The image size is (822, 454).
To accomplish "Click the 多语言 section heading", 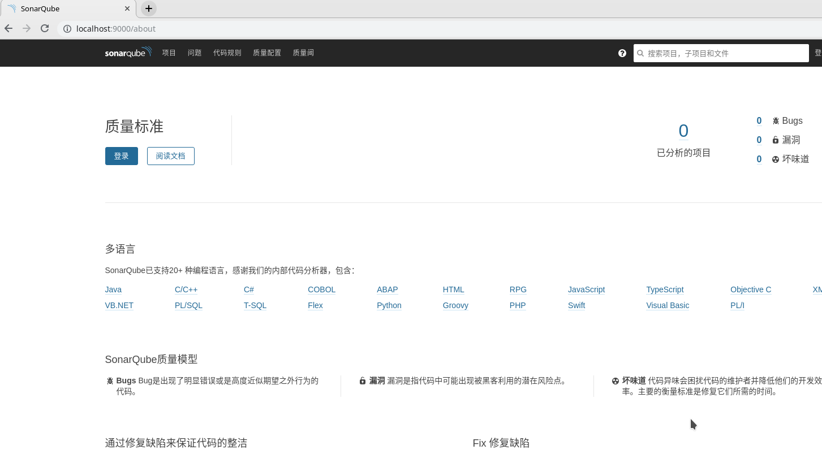I will (120, 249).
